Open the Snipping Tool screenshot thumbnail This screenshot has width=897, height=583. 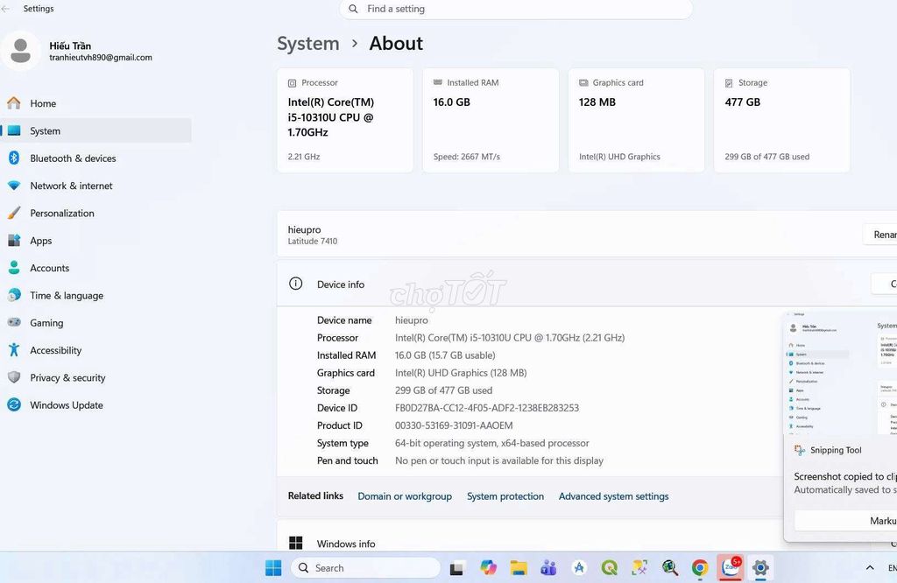coord(840,373)
